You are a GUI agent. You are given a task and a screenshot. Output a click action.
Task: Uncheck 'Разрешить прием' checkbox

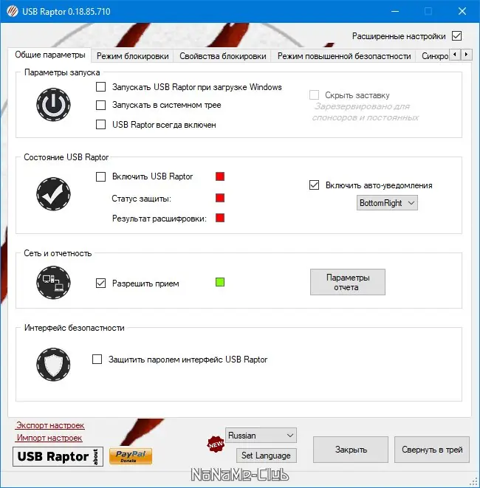point(100,283)
